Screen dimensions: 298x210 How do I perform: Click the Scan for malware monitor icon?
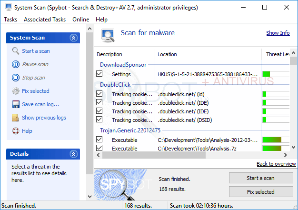tap(108, 36)
